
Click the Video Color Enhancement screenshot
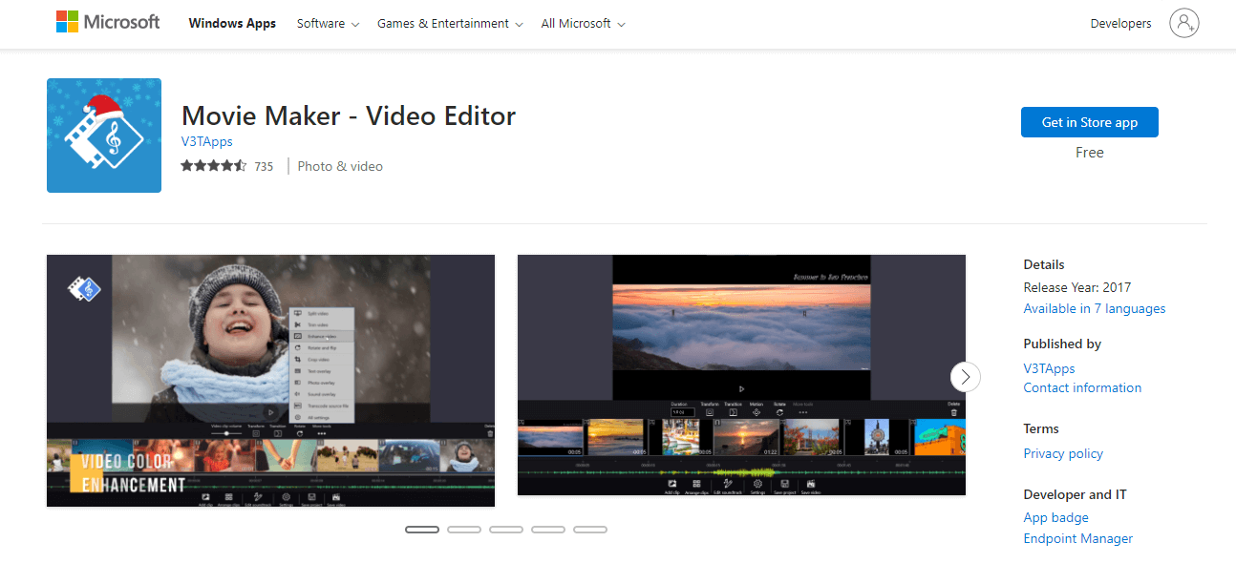[270, 379]
